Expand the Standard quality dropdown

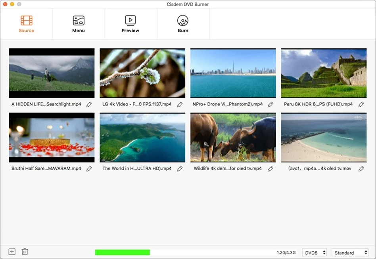pos(350,253)
